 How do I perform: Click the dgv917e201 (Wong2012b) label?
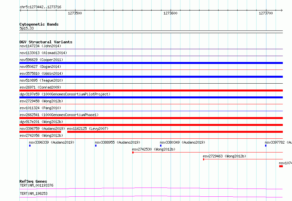[x=41, y=122]
